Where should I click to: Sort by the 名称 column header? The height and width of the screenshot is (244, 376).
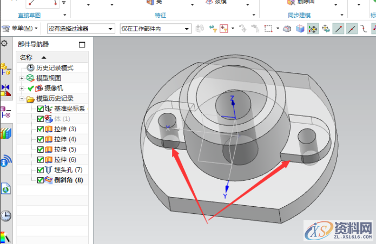tap(27, 57)
